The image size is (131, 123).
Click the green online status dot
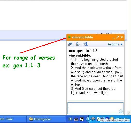coord(69,37)
